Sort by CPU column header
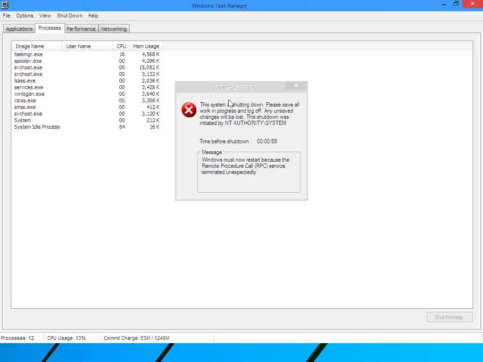The image size is (483, 362). [x=121, y=46]
